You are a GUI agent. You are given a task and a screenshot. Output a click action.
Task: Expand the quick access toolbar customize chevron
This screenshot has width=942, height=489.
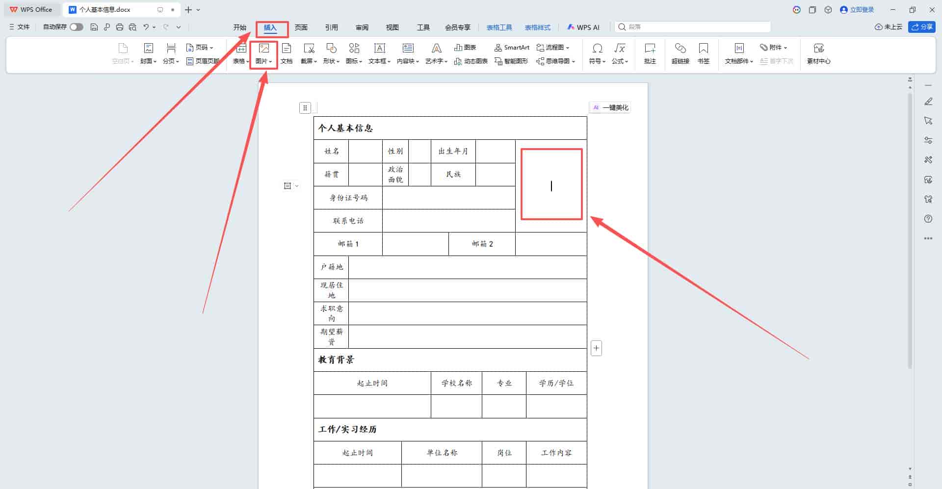pyautogui.click(x=179, y=27)
